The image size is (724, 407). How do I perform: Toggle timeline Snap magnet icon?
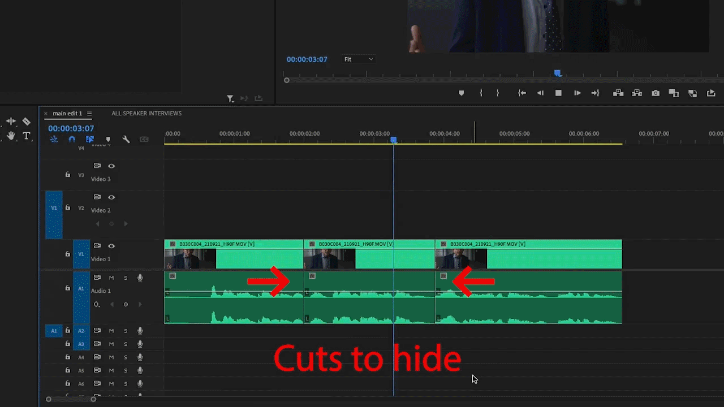coord(72,139)
